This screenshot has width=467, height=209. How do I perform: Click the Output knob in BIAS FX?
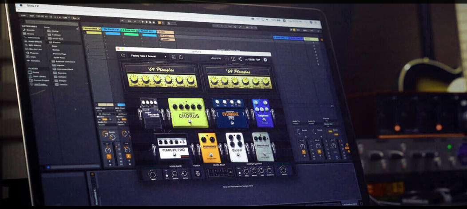(283, 170)
